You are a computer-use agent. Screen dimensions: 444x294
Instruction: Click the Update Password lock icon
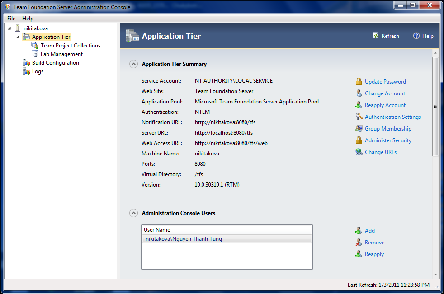point(359,81)
